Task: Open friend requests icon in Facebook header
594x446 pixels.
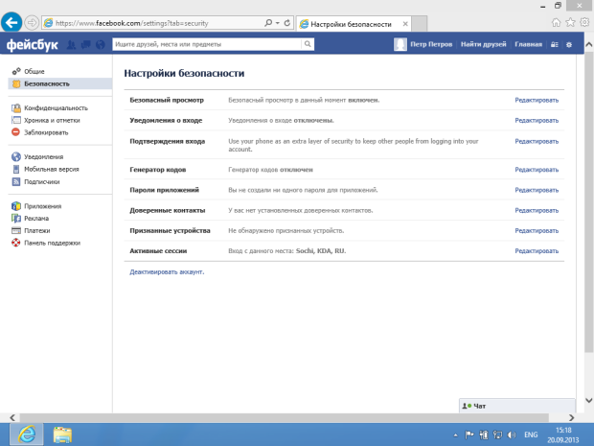Action: coord(71,45)
